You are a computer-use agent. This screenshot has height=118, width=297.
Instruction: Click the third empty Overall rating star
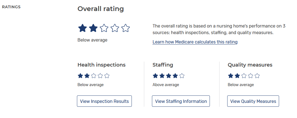pos(104,28)
